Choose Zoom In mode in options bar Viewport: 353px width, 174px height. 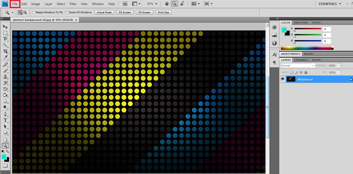pos(20,12)
